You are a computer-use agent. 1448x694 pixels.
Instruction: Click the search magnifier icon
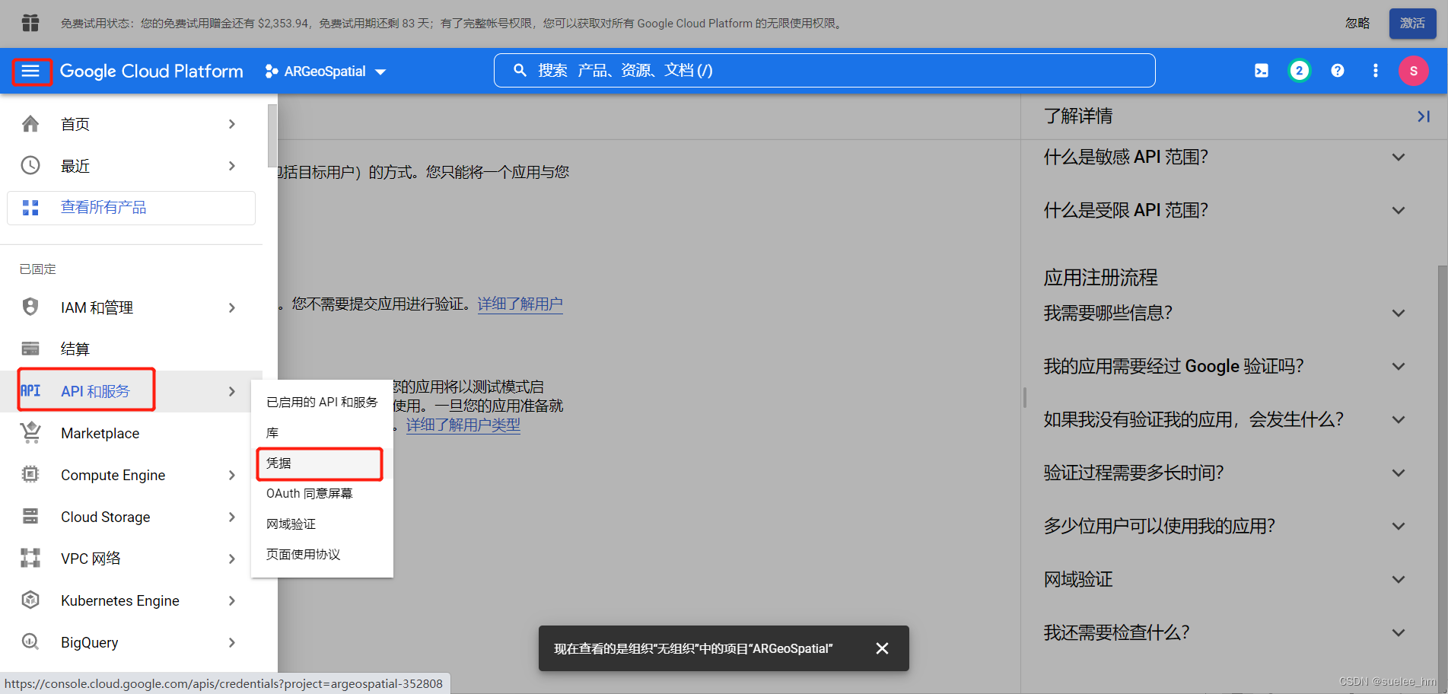pos(520,70)
